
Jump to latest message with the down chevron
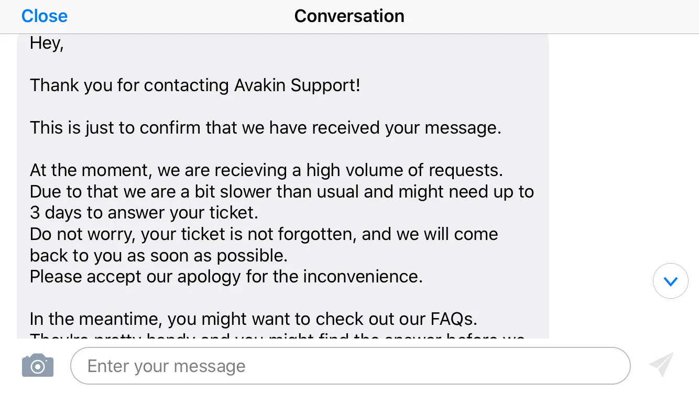(x=671, y=281)
